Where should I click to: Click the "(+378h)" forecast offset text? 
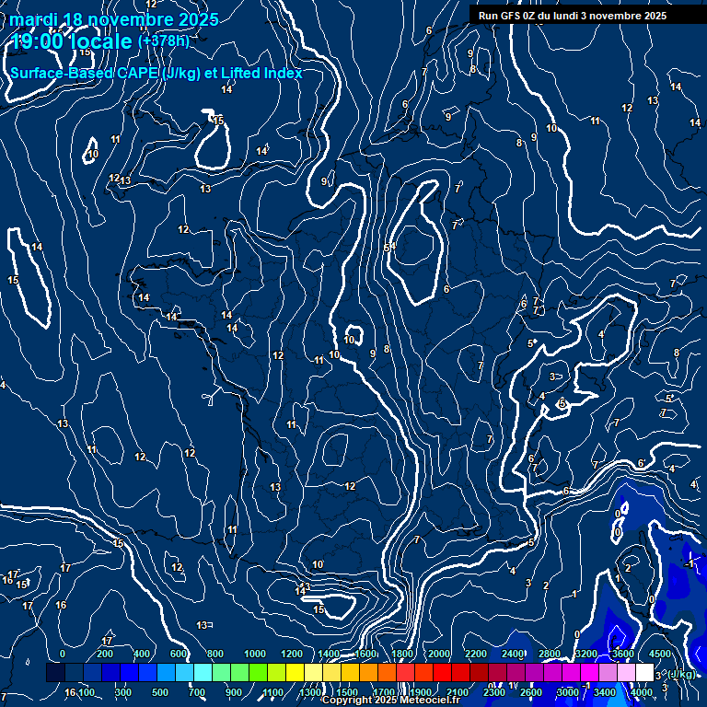163,41
